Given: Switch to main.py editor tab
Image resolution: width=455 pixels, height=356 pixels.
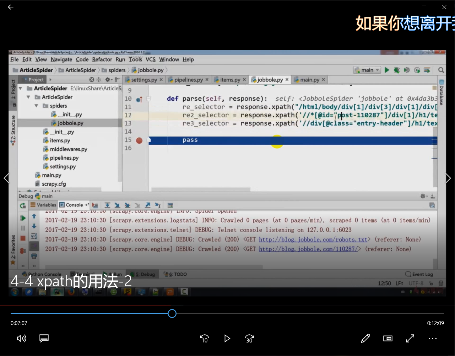Looking at the screenshot, I should coord(309,80).
